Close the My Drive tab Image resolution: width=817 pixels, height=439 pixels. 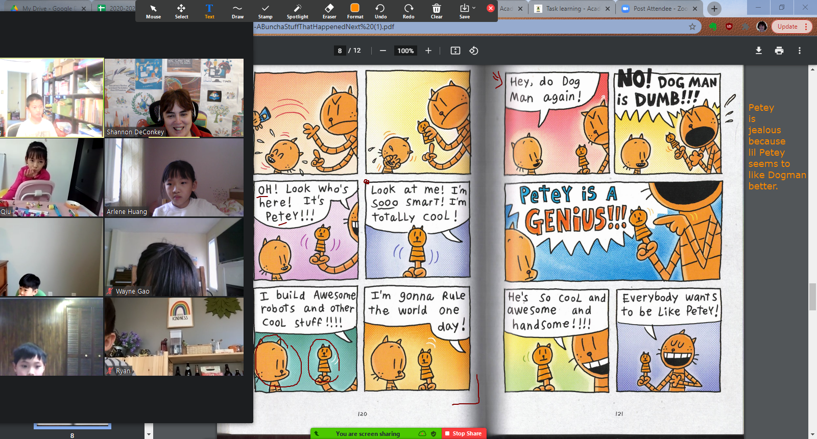click(x=84, y=9)
